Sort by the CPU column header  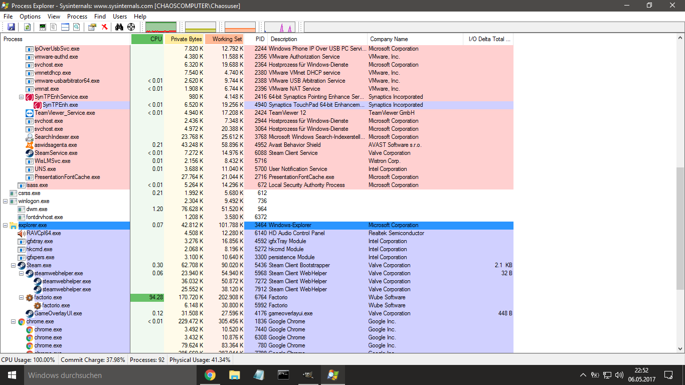[x=147, y=39]
